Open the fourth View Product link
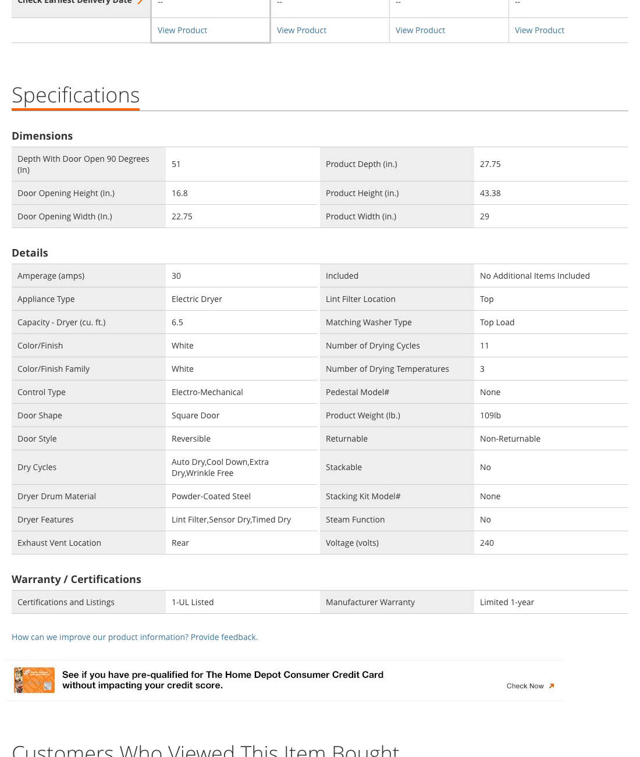The height and width of the screenshot is (757, 640). 539,30
